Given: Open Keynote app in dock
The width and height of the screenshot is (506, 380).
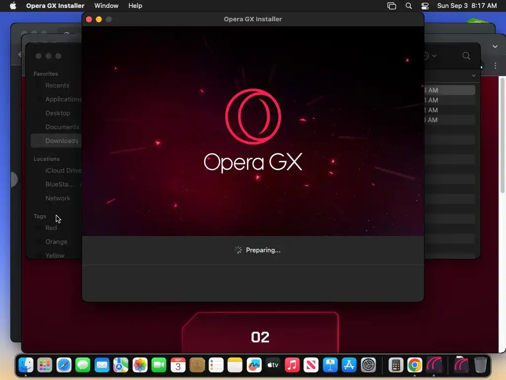Looking at the screenshot, I should (x=330, y=366).
